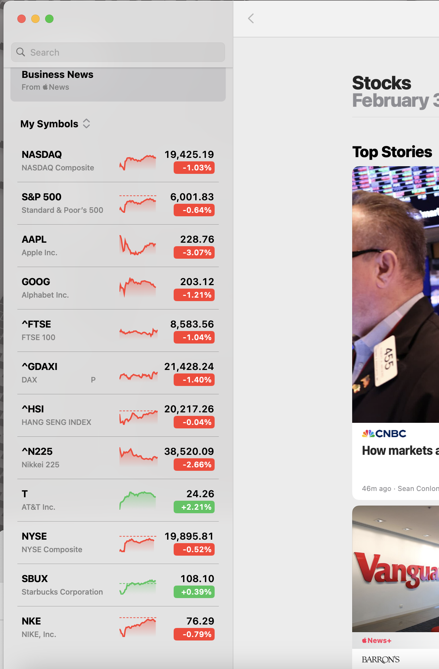Open the My Symbols sort order chevron

point(87,123)
